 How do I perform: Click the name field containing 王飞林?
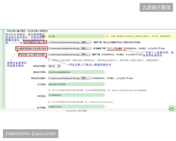76,36
